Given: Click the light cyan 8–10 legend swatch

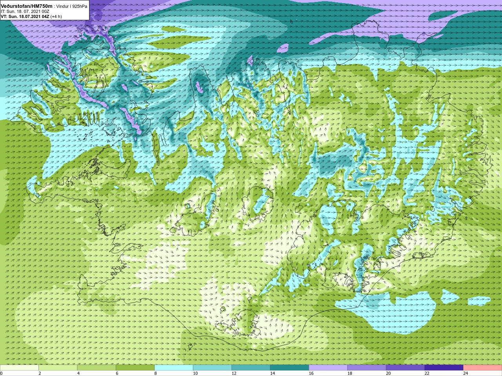Looking at the screenshot, I should pos(174,368).
